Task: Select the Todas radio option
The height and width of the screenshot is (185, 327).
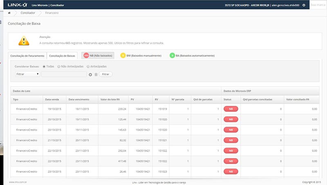Action: [44, 66]
